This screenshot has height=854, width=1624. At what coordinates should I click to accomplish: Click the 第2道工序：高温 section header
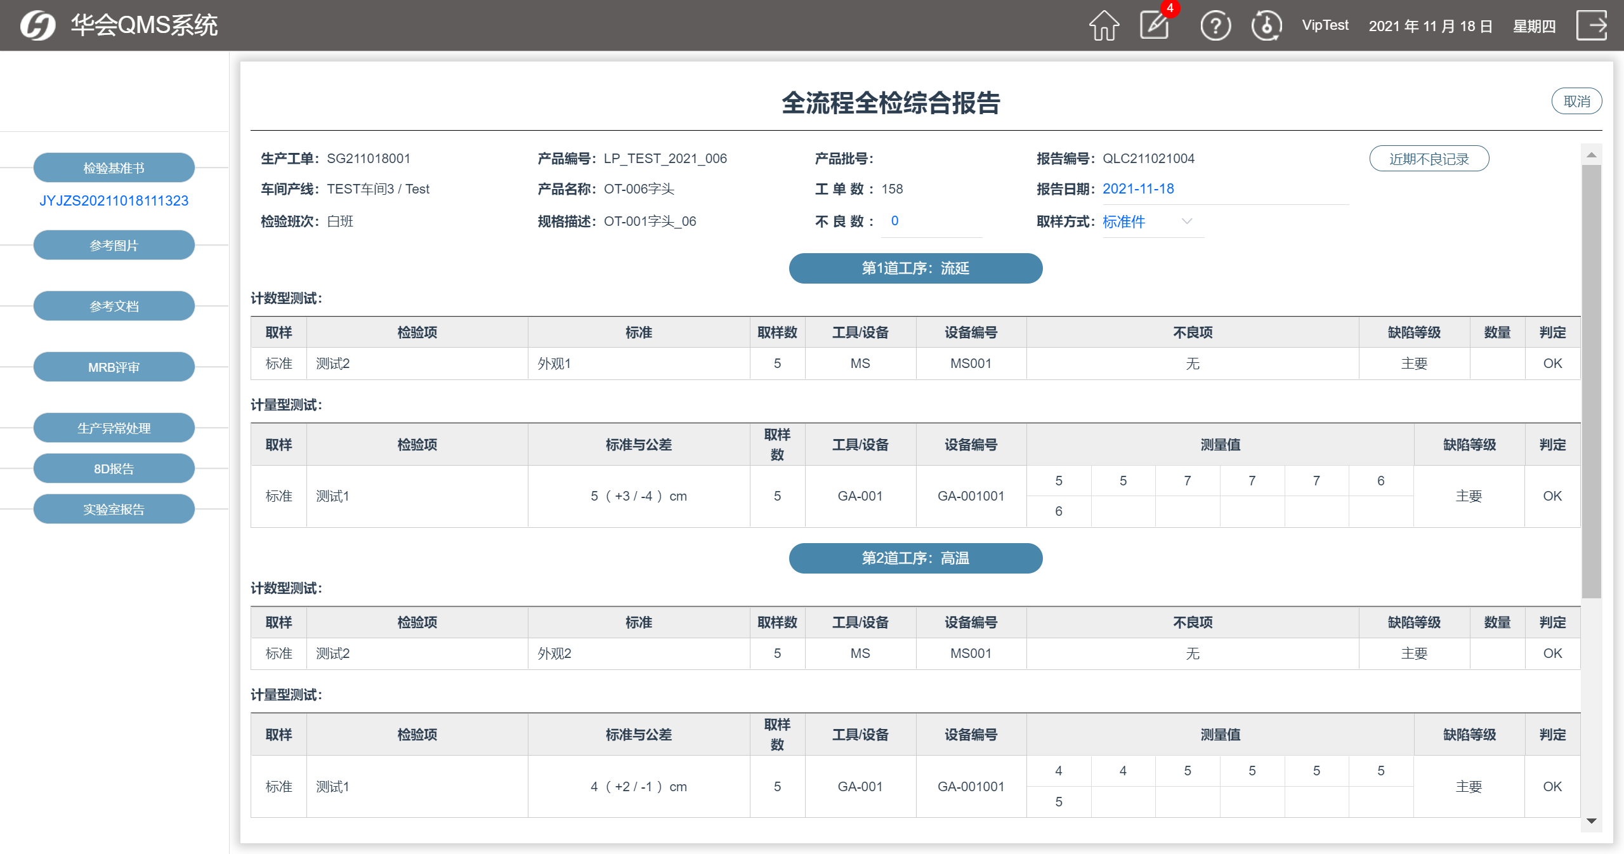coord(915,558)
